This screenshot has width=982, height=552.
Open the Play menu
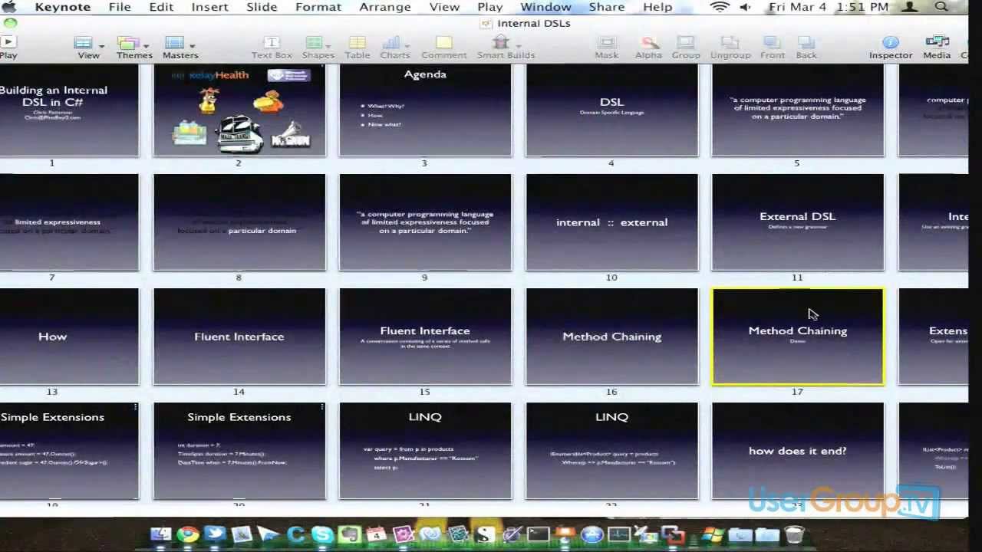pos(490,7)
